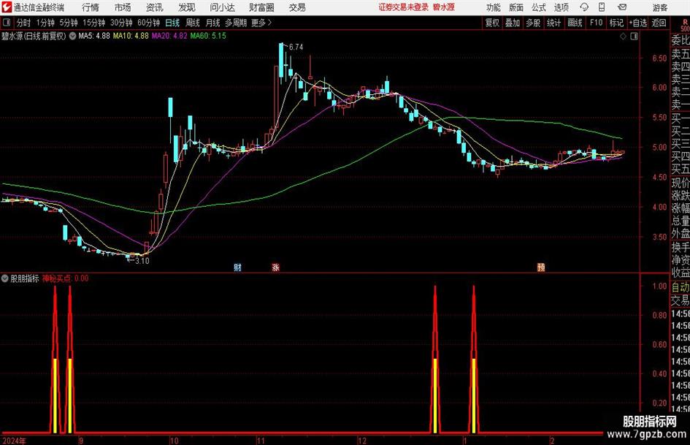The image size is (690, 445).
Task: Click the 通达信 red logo icon
Action: [7, 7]
